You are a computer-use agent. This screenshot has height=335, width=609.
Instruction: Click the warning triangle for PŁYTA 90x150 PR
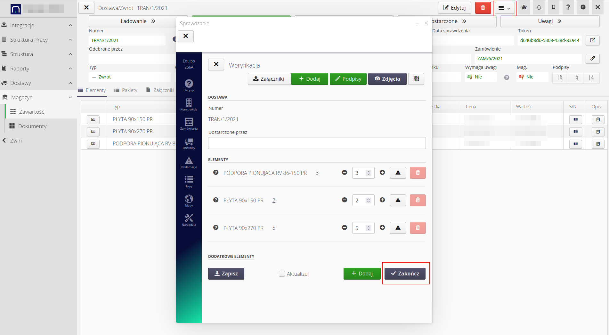(398, 200)
